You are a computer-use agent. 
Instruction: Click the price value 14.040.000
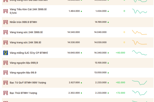click(100, 32)
